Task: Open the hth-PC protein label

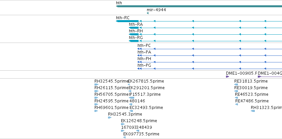Action: coord(144,46)
